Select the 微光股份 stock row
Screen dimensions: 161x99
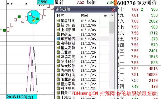(82, 66)
